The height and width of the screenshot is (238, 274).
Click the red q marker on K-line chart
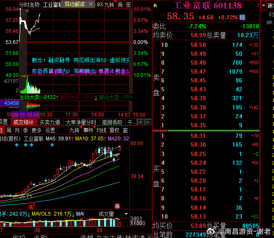(31, 206)
